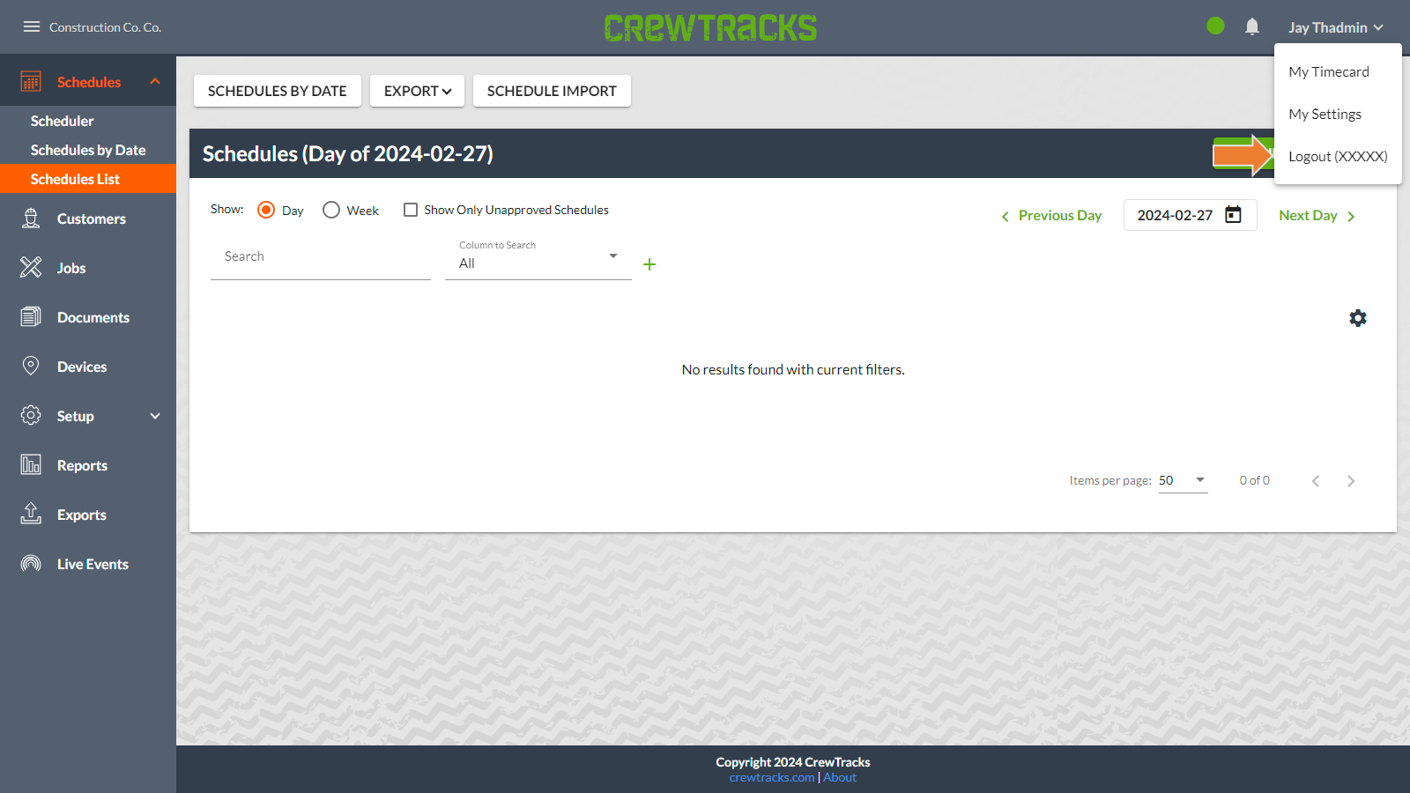Open Jobs in the sidebar
This screenshot has width=1410, height=793.
coord(71,268)
